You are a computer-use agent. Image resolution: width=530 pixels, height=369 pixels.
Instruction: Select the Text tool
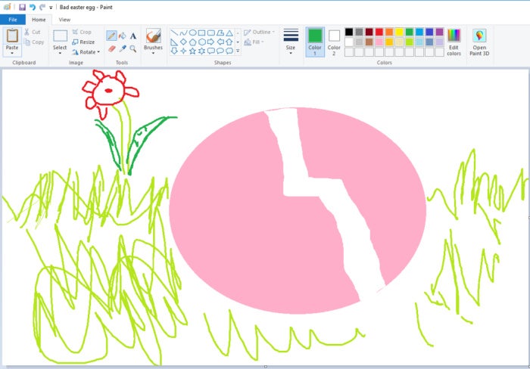pyautogui.click(x=132, y=36)
